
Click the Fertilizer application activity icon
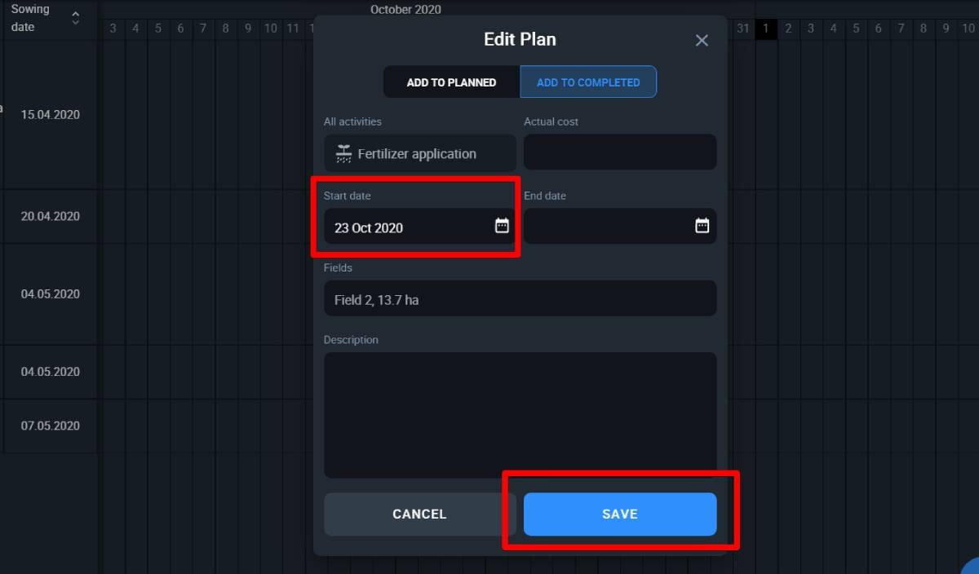pos(343,153)
